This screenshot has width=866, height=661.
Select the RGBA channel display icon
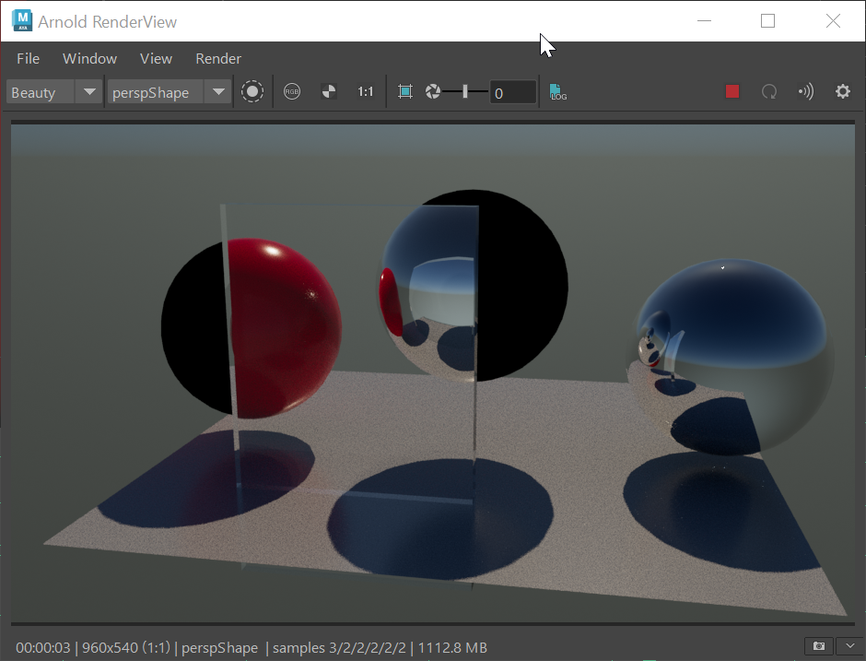pos(292,91)
